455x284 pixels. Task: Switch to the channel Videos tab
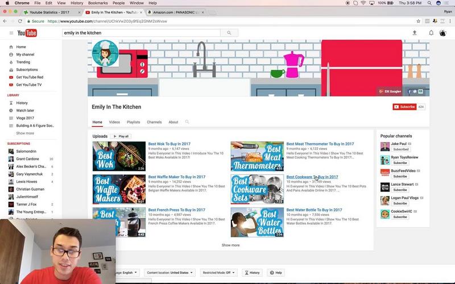(114, 122)
